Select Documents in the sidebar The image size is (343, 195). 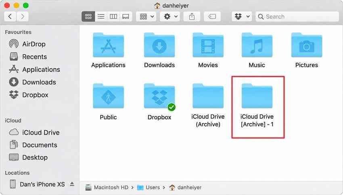(x=33, y=145)
